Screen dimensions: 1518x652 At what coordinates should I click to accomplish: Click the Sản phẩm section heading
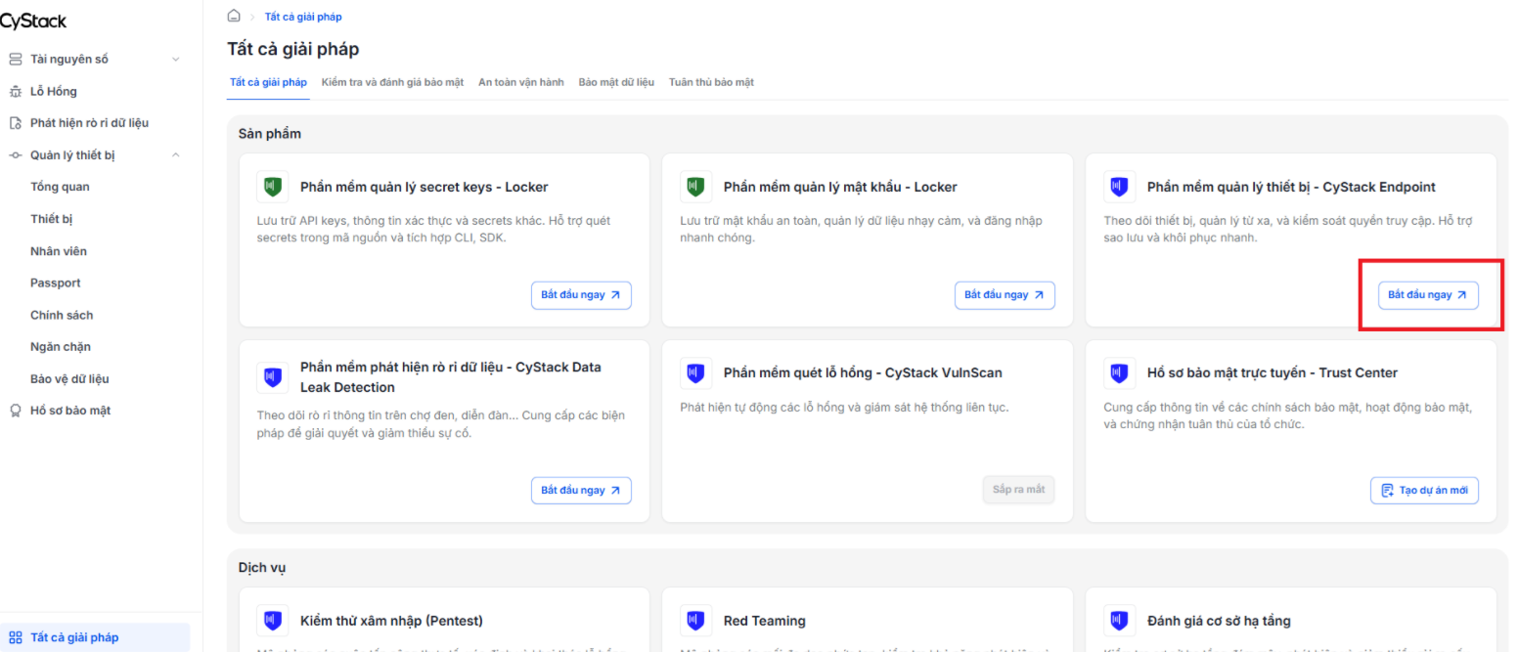(x=270, y=134)
